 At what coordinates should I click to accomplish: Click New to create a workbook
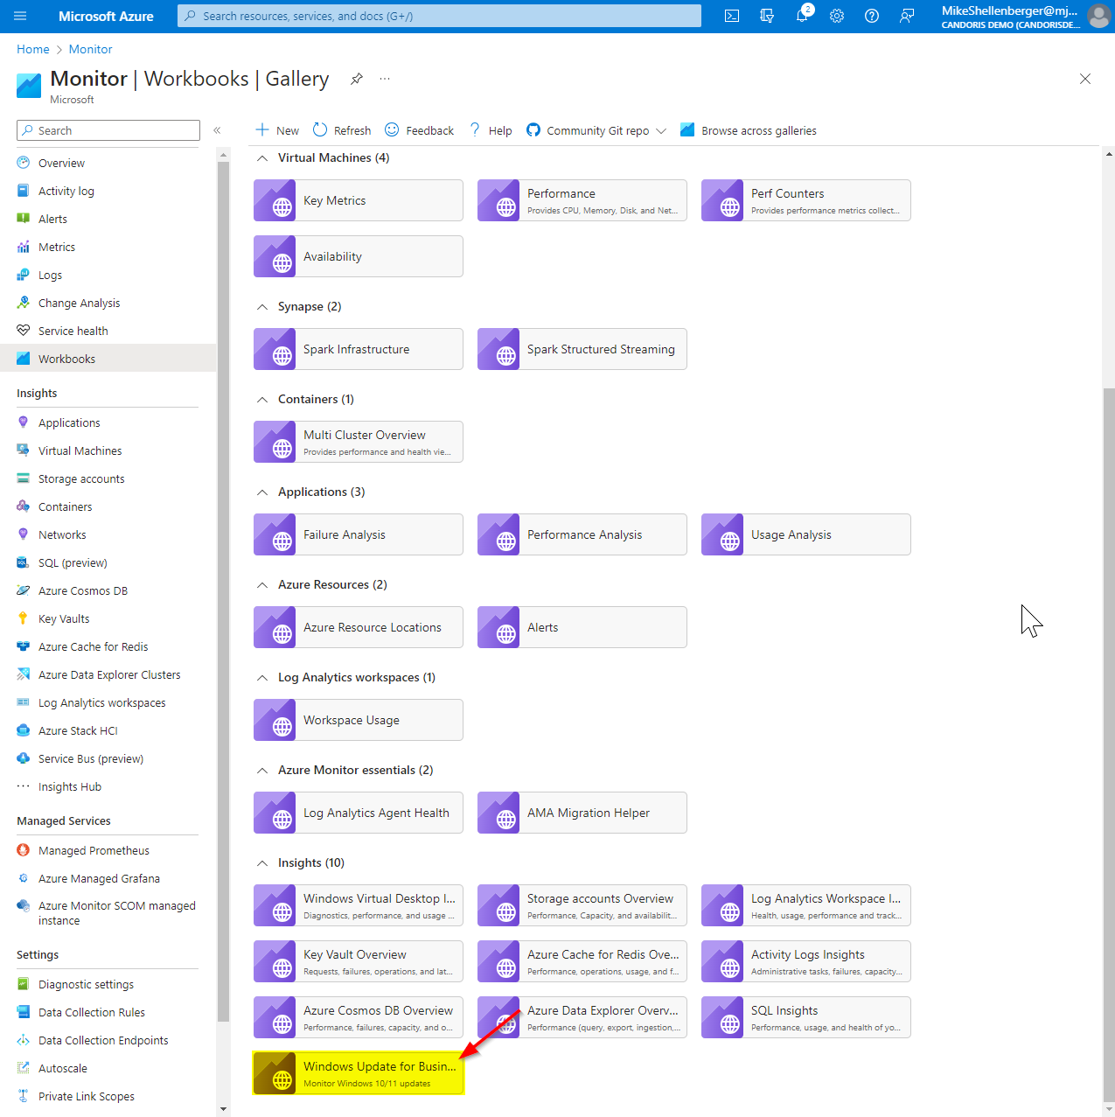tap(275, 129)
